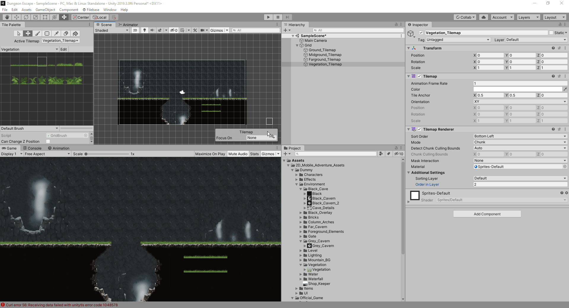Toggle Stats overlay in Game view
569x308 pixels.
pos(254,154)
